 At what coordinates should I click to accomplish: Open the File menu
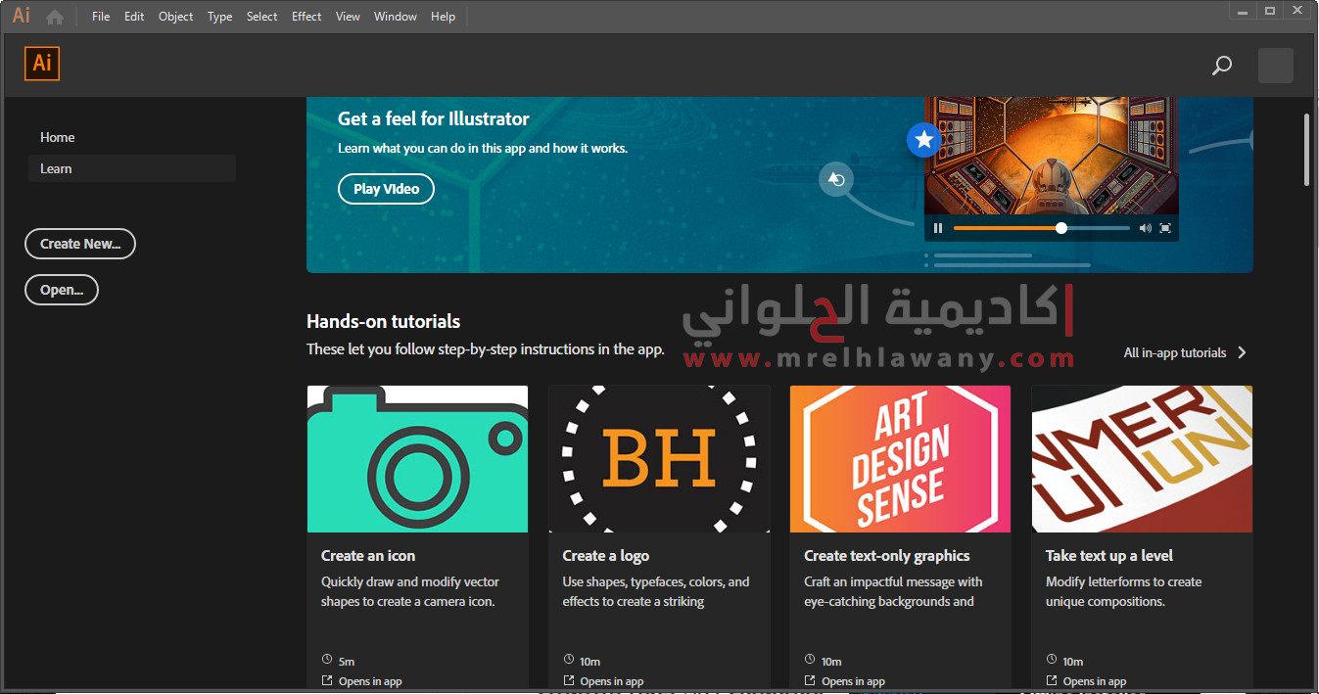(101, 17)
